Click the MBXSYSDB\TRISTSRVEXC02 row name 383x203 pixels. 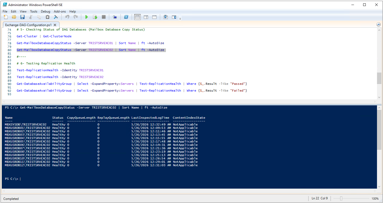[26, 124]
